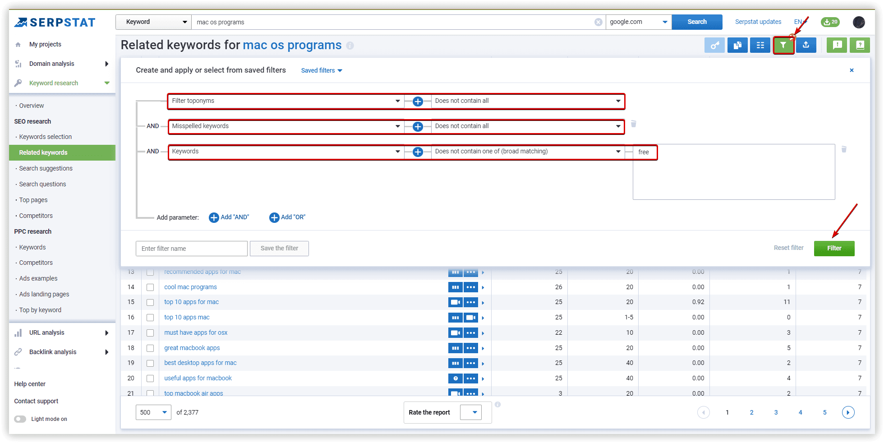Close the filter panel with X
Image resolution: width=884 pixels, height=443 pixels.
pos(852,70)
